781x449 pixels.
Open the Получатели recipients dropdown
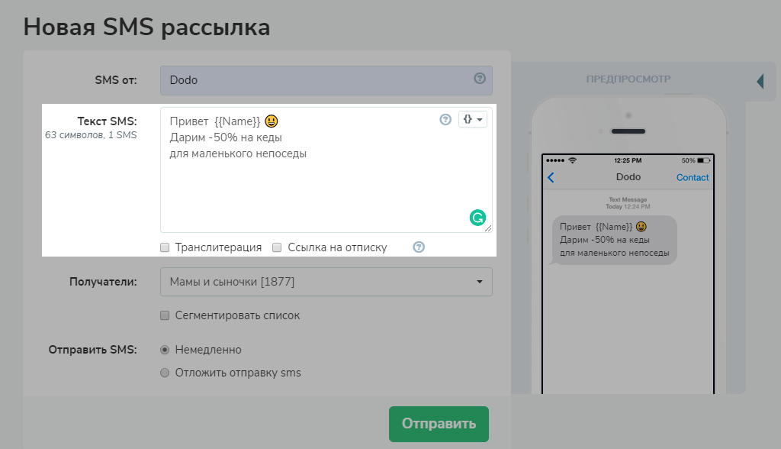tap(326, 282)
